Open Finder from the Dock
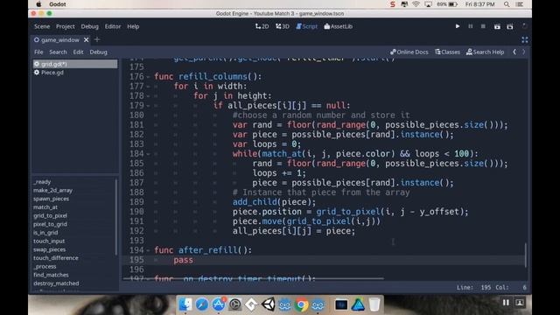The height and width of the screenshot is (315, 560). tap(185, 304)
